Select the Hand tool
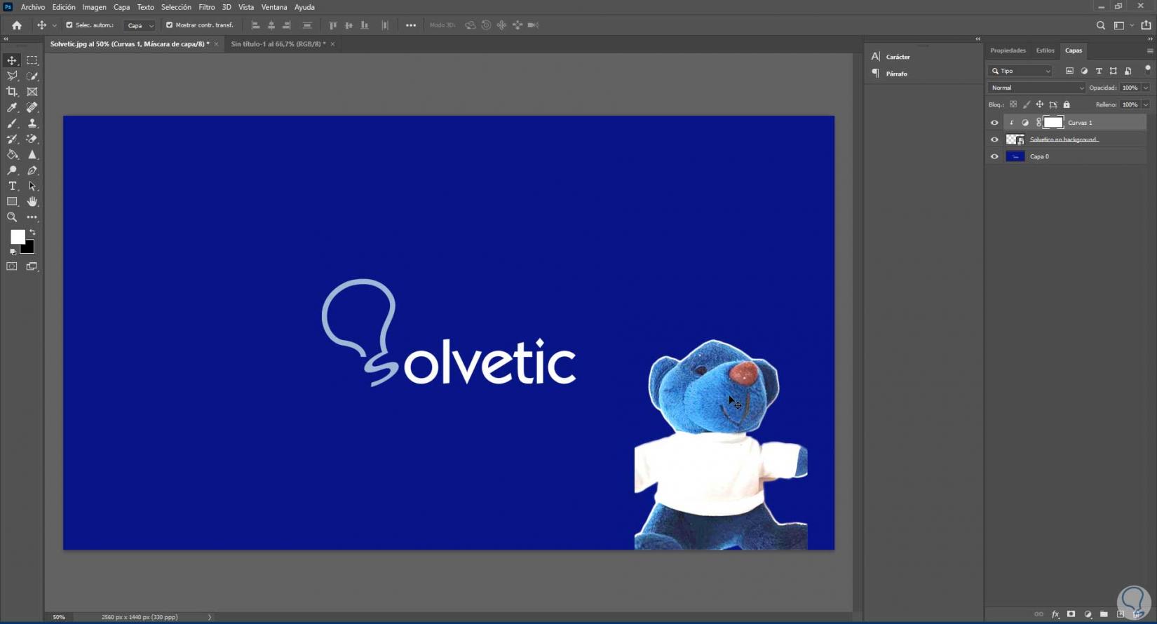Screen dimensions: 1157x624 [x=32, y=202]
